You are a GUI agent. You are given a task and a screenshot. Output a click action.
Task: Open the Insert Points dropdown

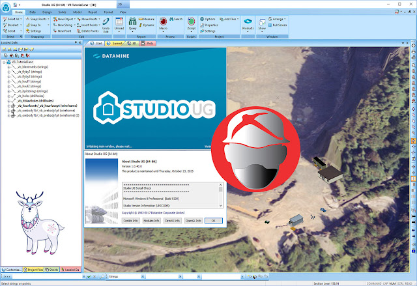coord(99,25)
